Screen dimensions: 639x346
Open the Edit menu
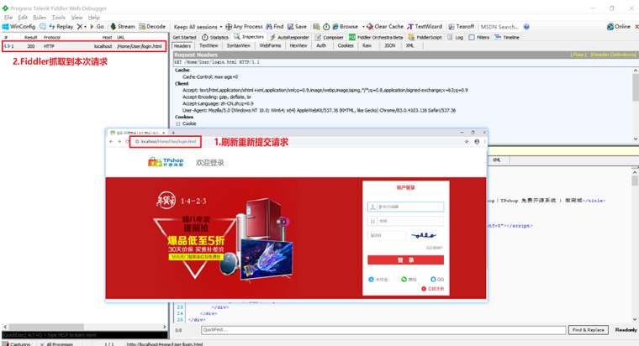pos(23,18)
